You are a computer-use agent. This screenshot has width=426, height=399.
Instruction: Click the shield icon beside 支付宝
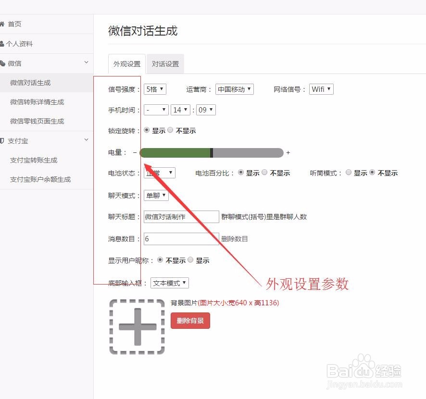pos(2,141)
